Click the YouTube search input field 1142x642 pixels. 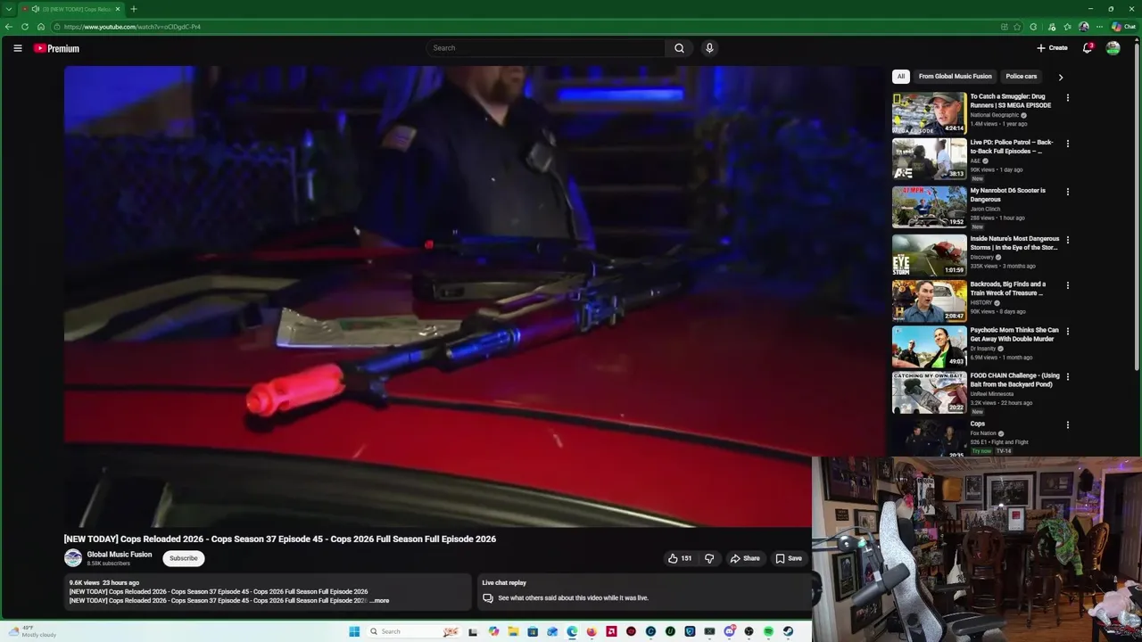coord(546,48)
